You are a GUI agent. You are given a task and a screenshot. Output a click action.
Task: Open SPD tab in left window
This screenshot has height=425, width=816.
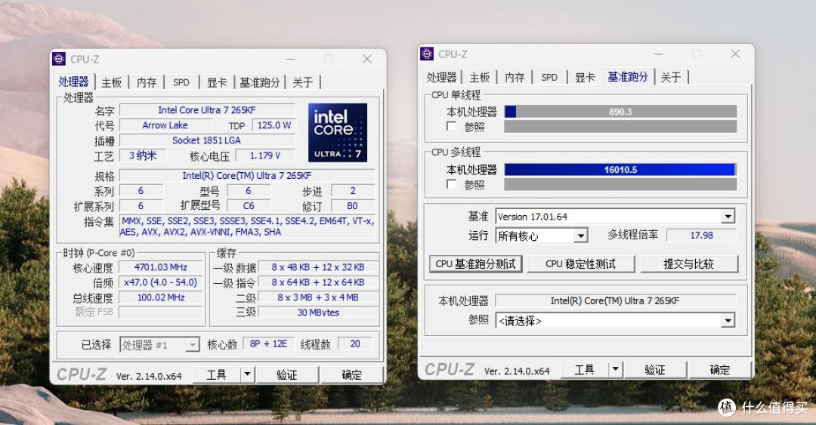(181, 82)
